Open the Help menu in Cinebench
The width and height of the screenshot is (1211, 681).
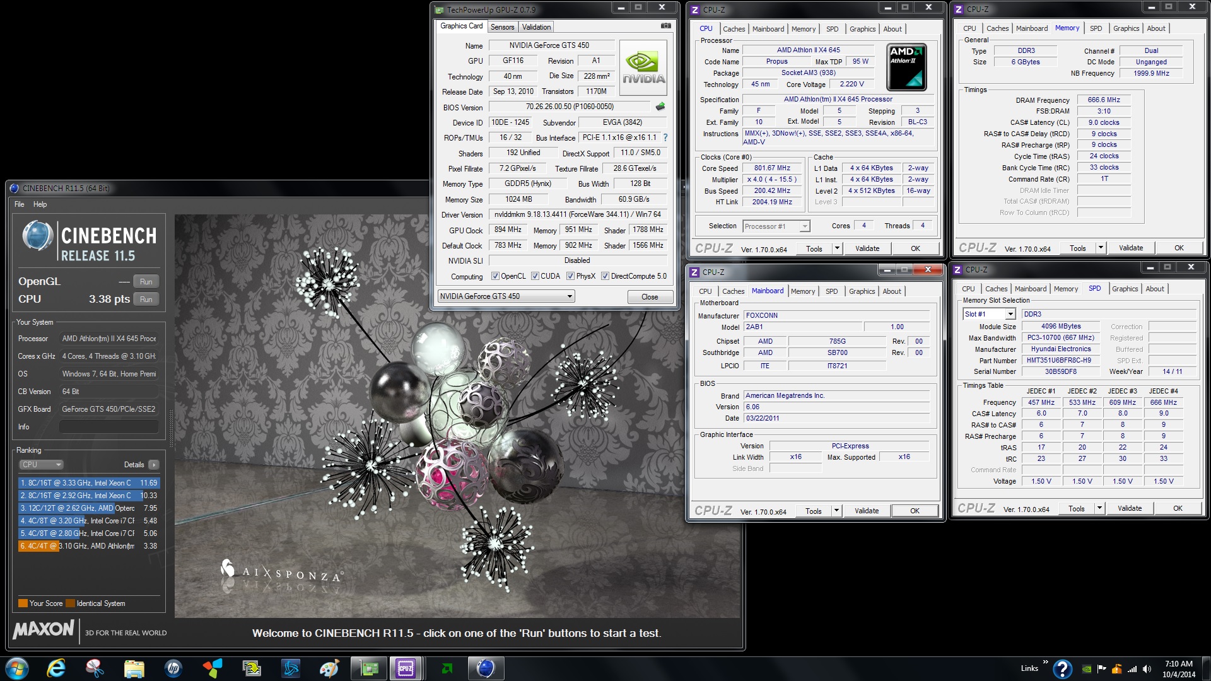click(x=40, y=204)
